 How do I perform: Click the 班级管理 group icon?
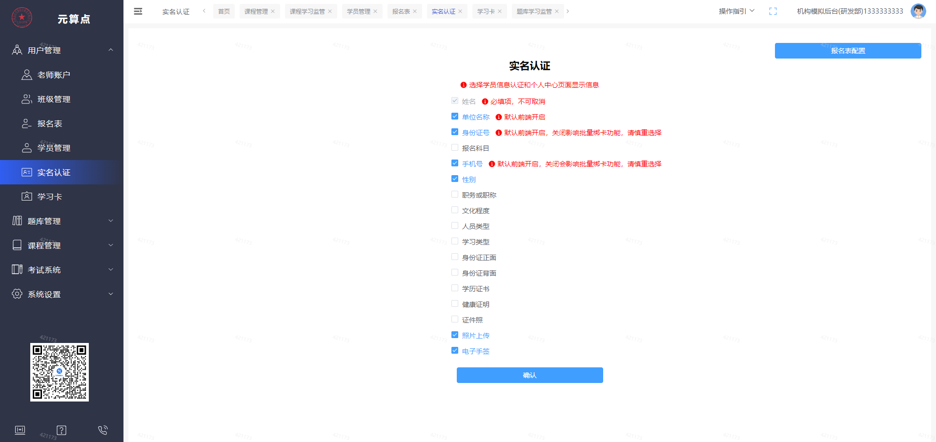point(27,99)
